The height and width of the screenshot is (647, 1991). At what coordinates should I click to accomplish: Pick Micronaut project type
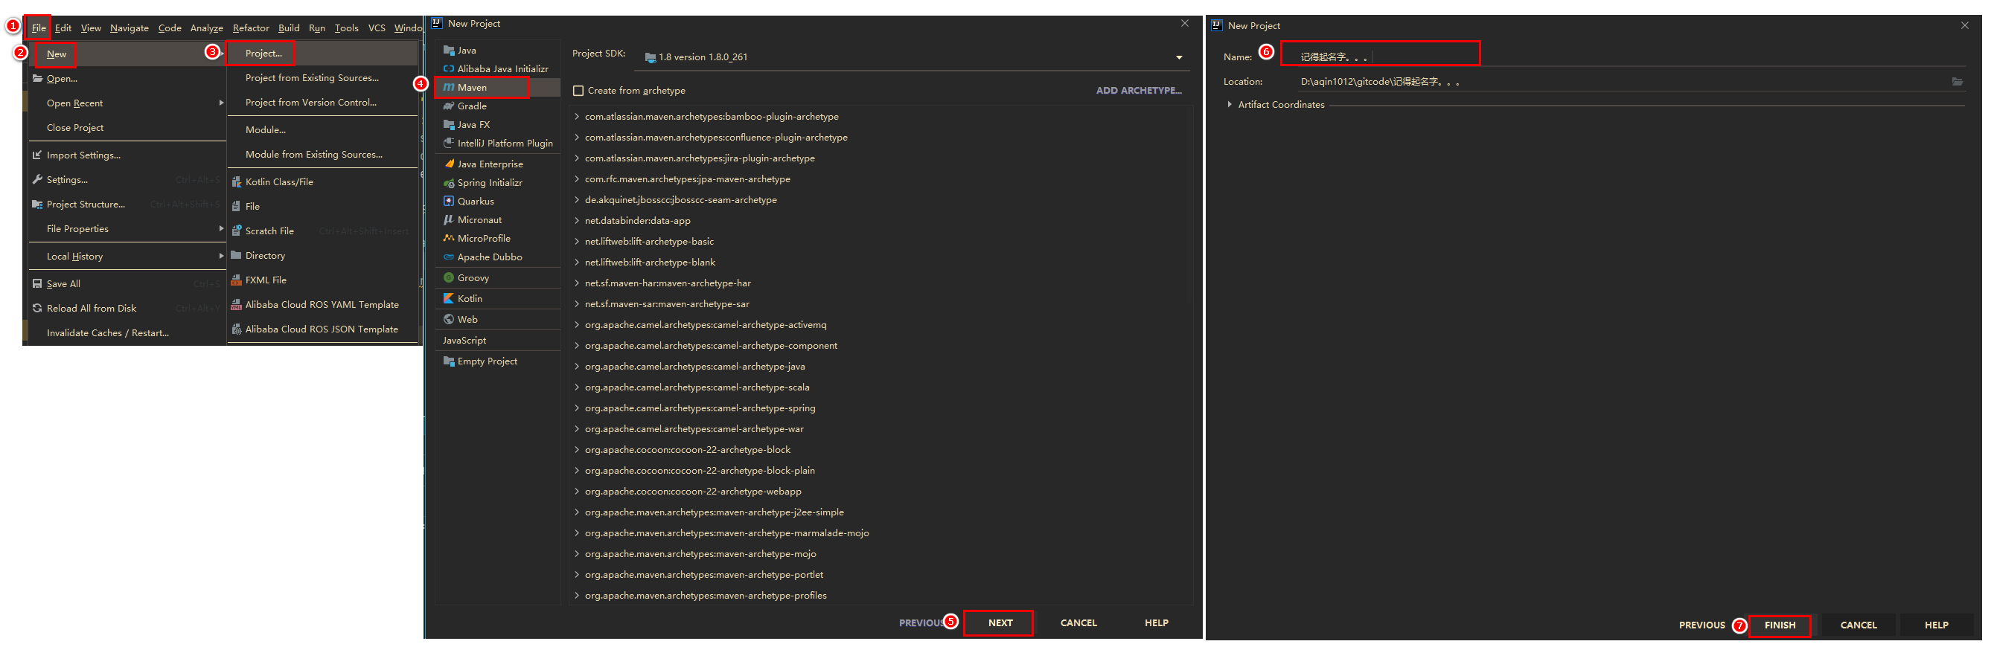[497, 219]
